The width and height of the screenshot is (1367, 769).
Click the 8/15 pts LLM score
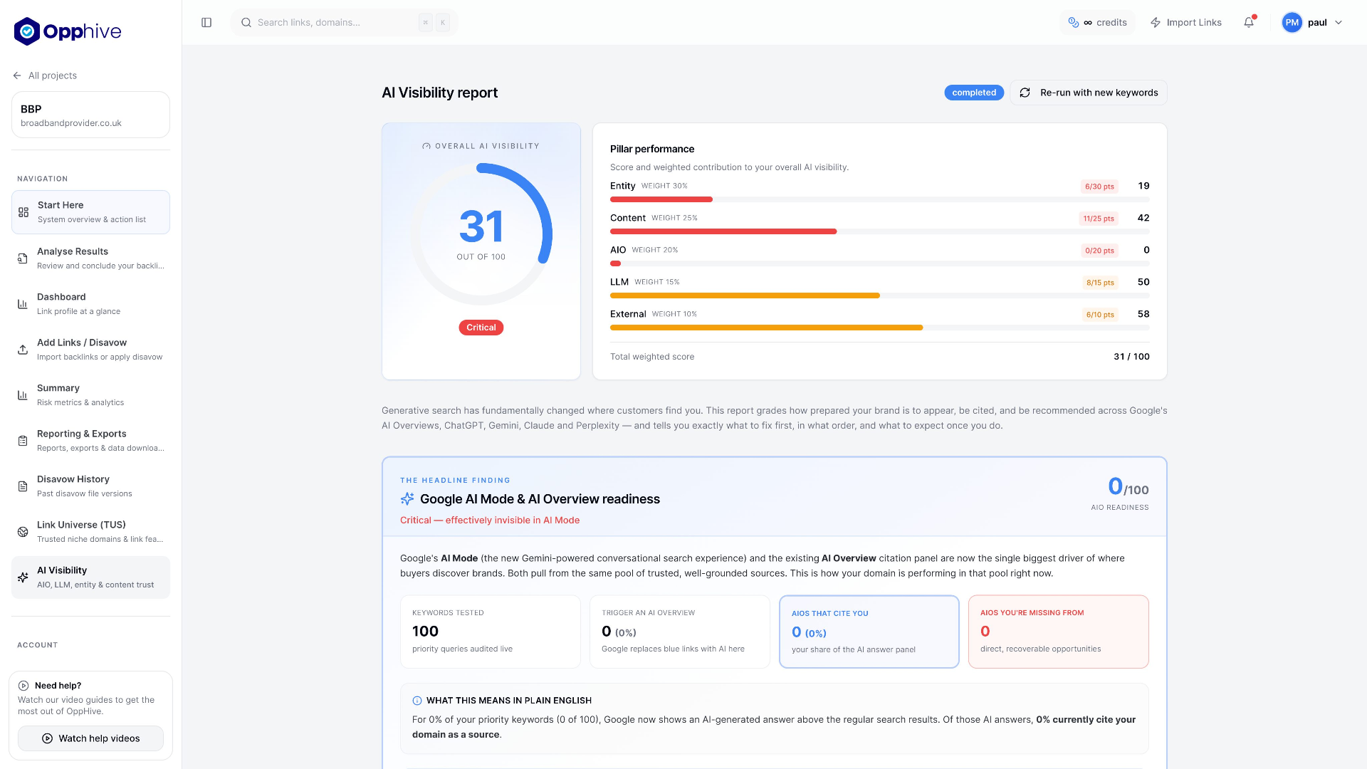(1100, 283)
